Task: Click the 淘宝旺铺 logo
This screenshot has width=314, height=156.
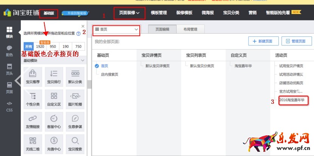Action: pos(21,13)
